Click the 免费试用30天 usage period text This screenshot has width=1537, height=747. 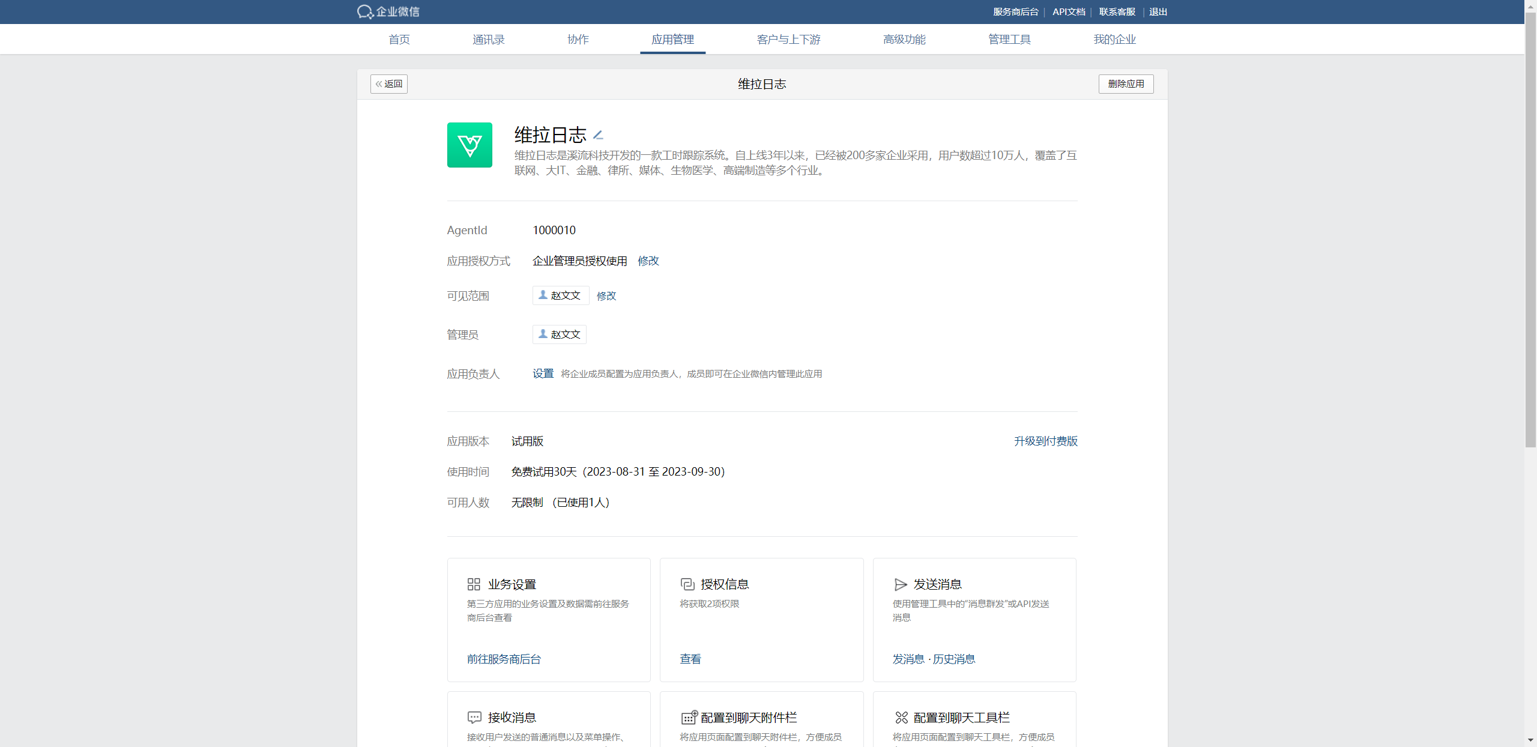(x=618, y=471)
